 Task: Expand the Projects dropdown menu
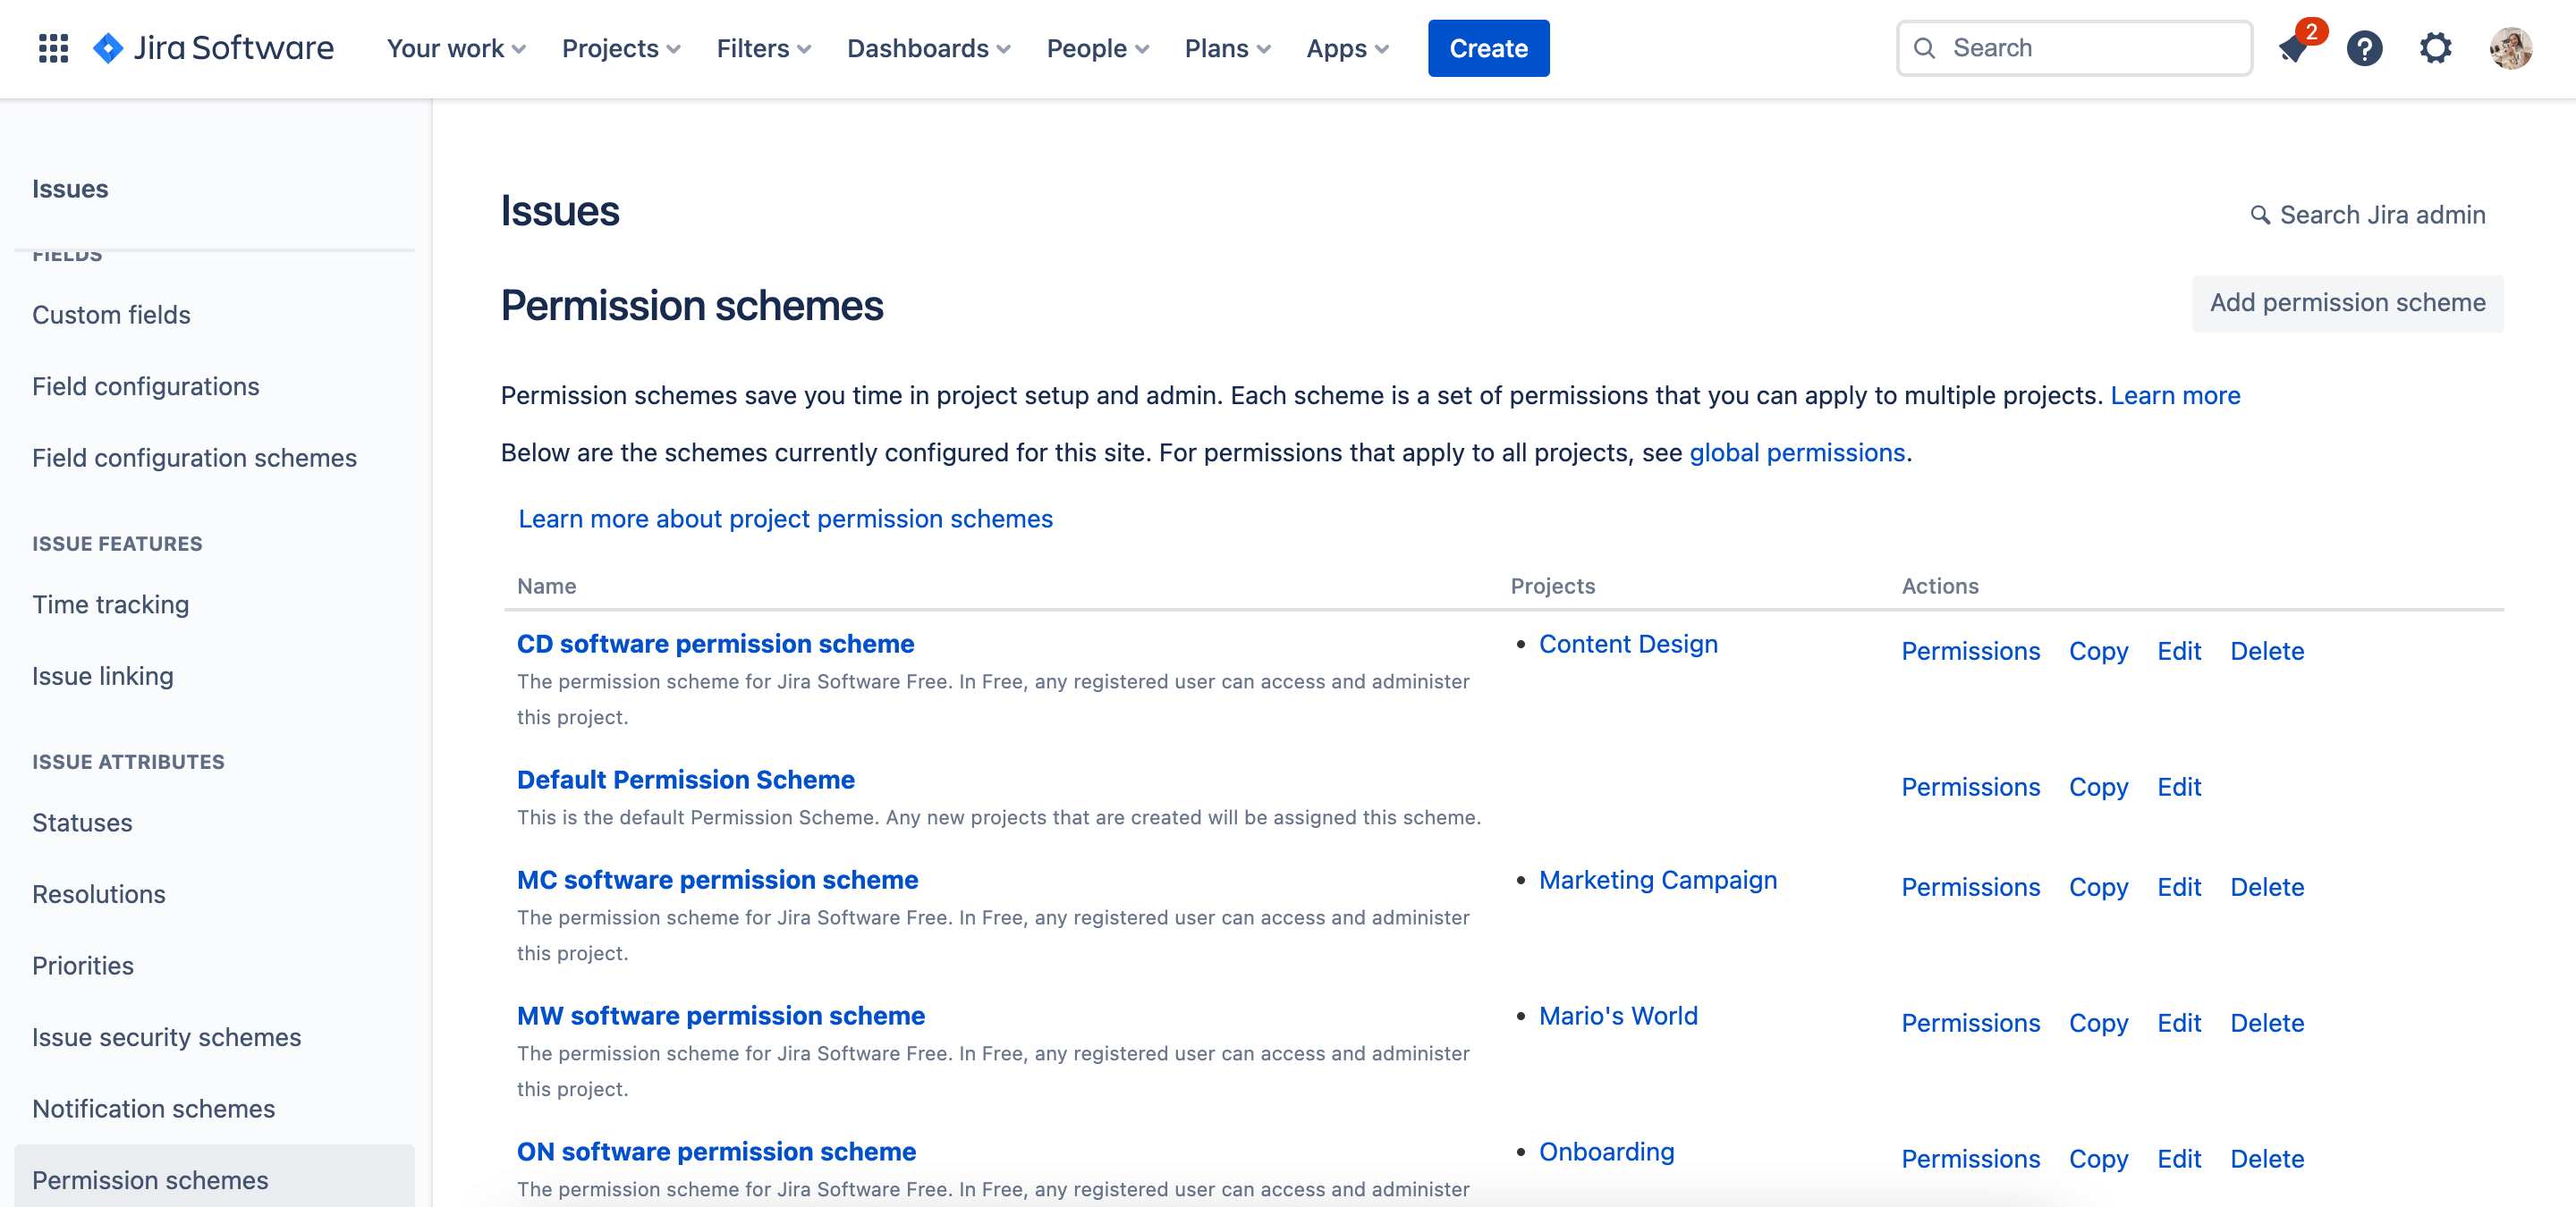[621, 47]
